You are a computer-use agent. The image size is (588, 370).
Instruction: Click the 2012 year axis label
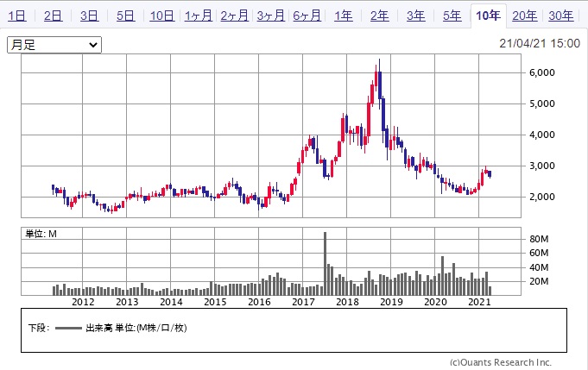coord(83,302)
